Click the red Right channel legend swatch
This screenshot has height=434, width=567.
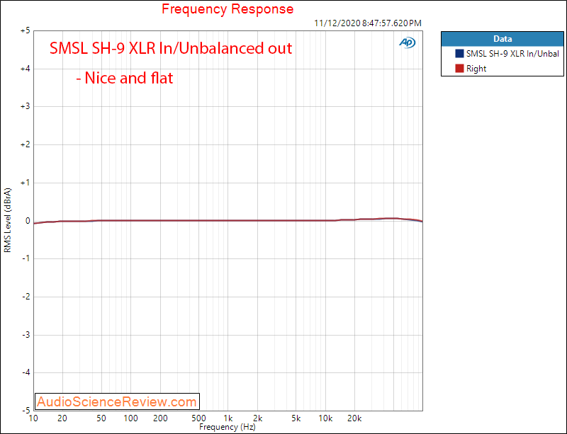click(459, 68)
